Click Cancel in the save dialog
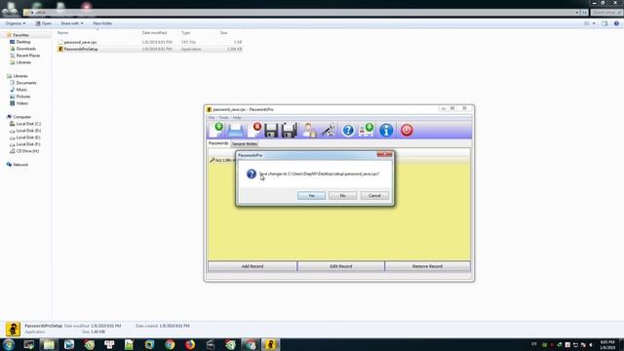The width and height of the screenshot is (624, 351). 374,195
